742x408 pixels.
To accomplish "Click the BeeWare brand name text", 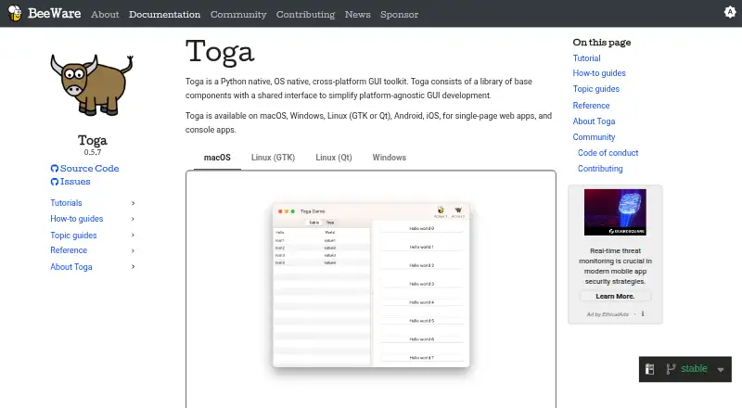I will click(x=55, y=13).
